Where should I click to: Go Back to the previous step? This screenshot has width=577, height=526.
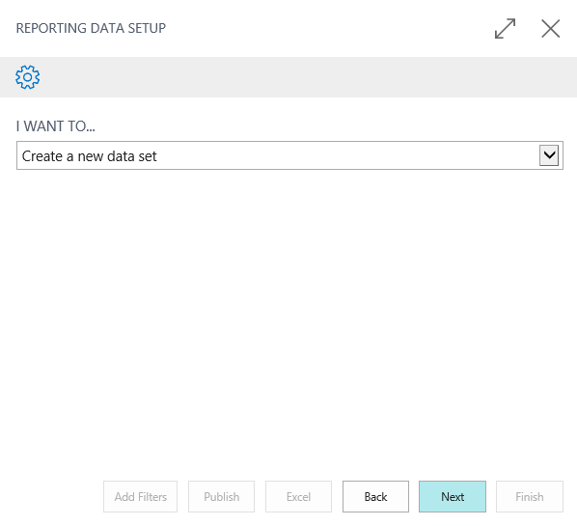(375, 496)
